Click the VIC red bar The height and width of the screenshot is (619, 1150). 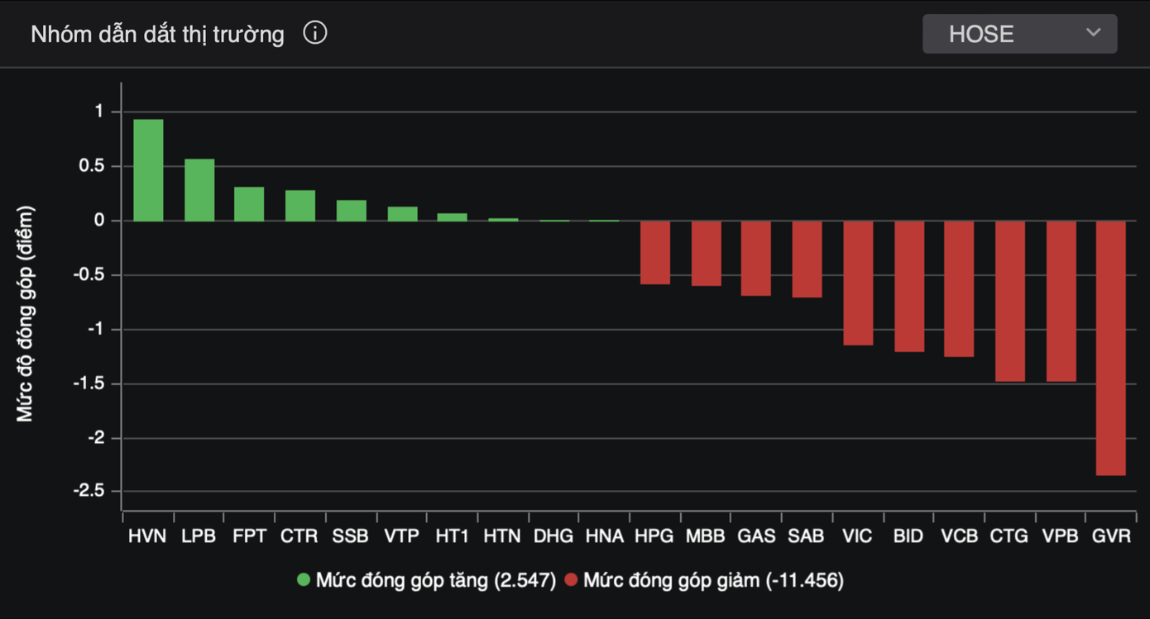[858, 283]
